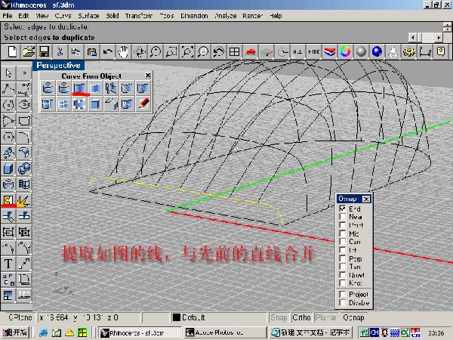Click the CPlane coordinate label

(20, 317)
